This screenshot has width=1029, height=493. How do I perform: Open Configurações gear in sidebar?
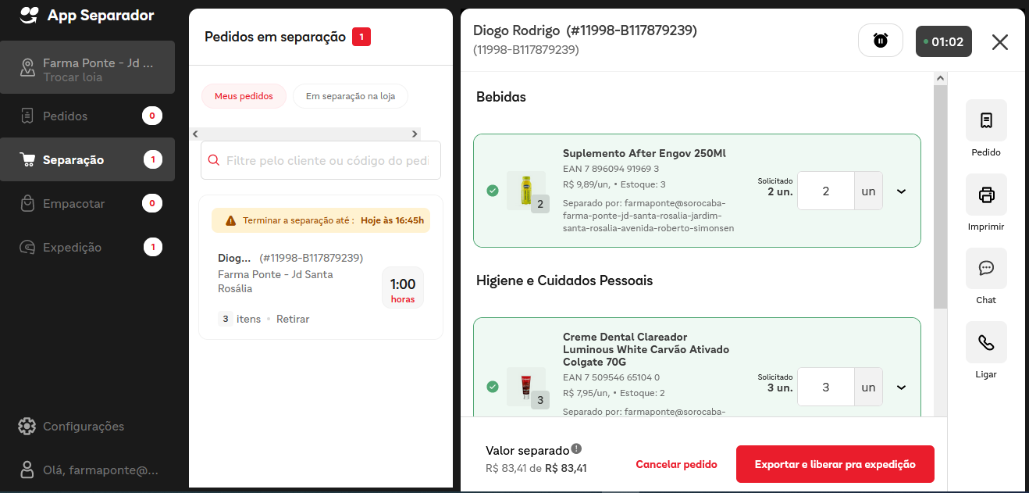[x=27, y=427]
